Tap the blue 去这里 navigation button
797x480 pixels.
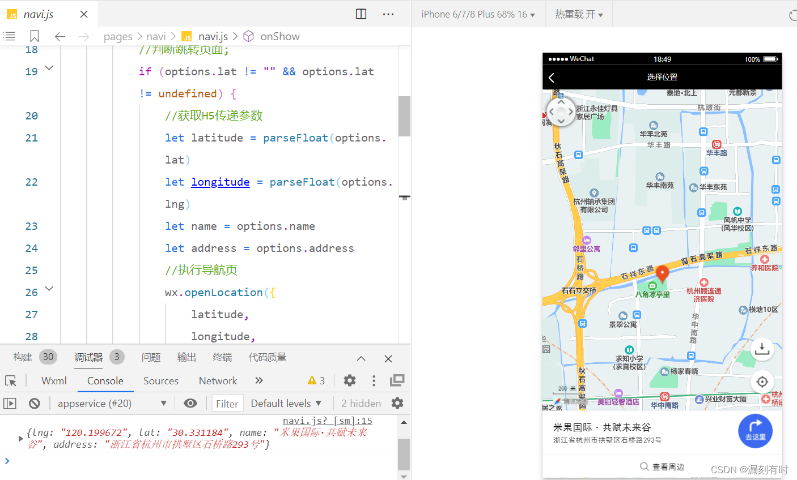tap(755, 431)
